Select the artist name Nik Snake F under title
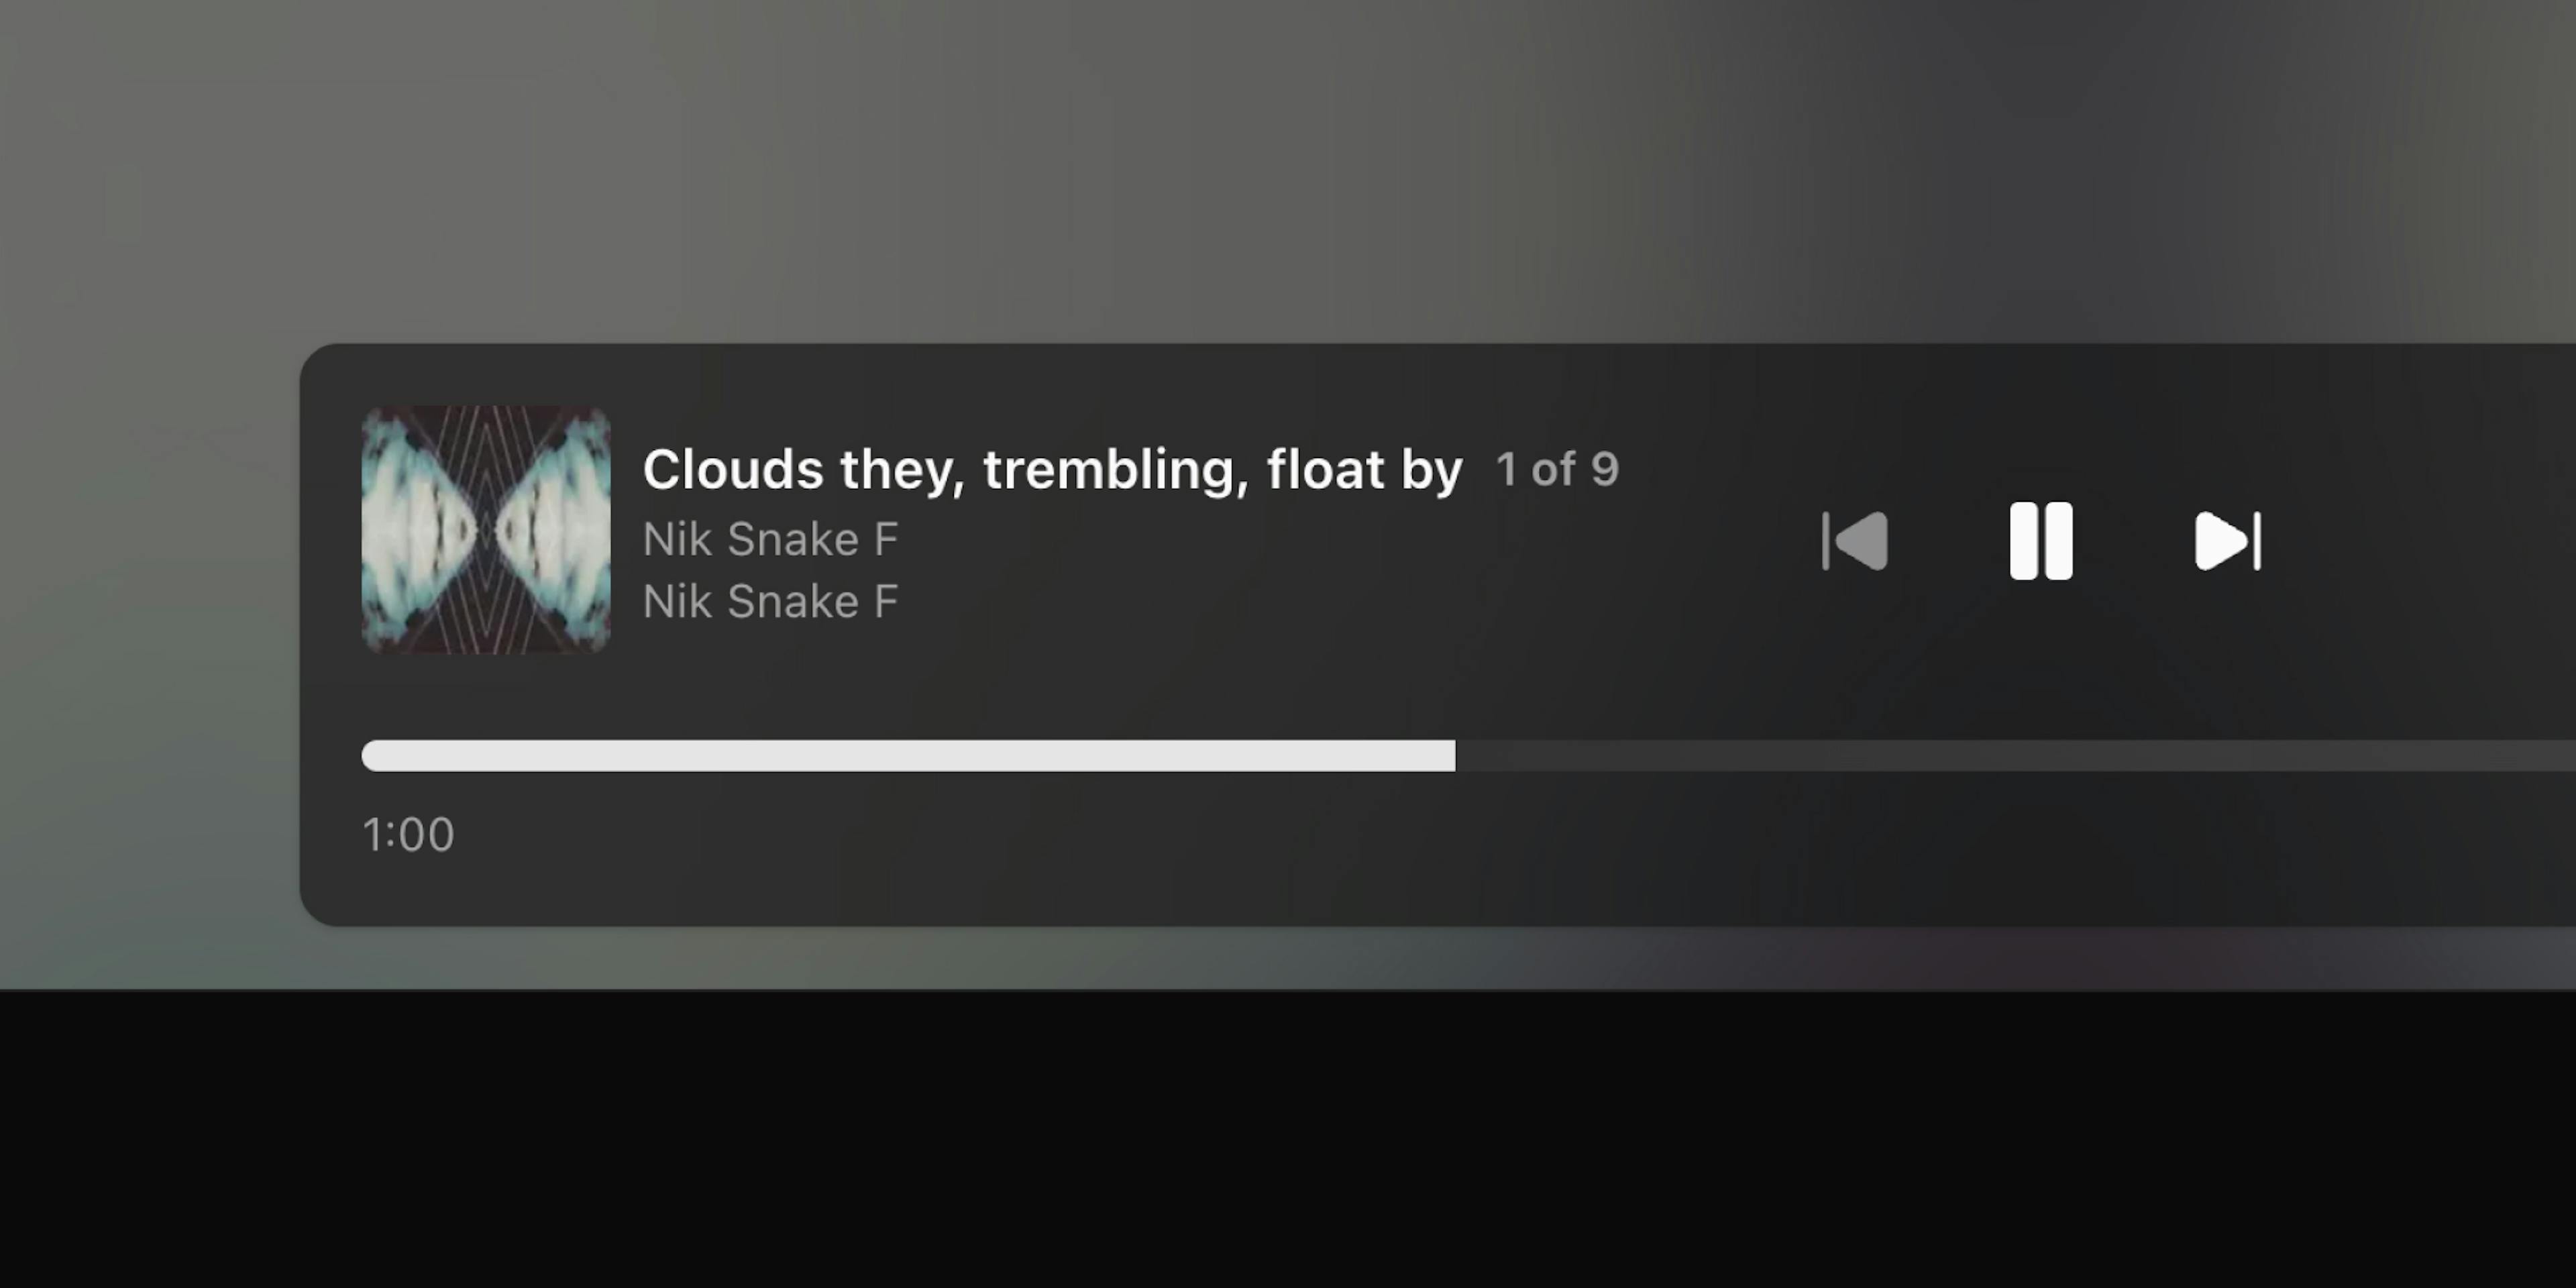Screen dimensions: 2576x1288 [770, 540]
